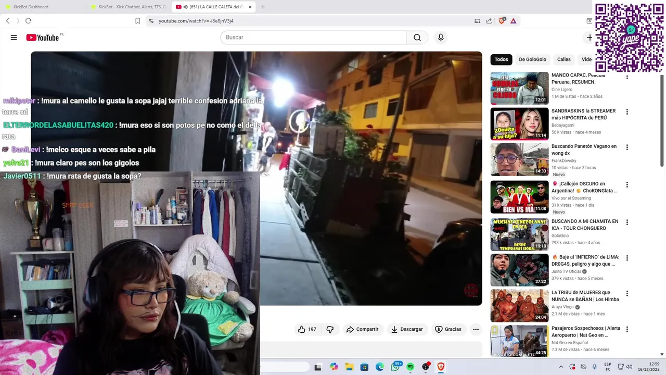Open options menu for MANCO CAPAC video

627,76
